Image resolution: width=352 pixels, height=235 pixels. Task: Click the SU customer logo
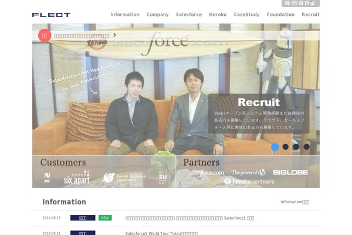pyautogui.click(x=163, y=177)
